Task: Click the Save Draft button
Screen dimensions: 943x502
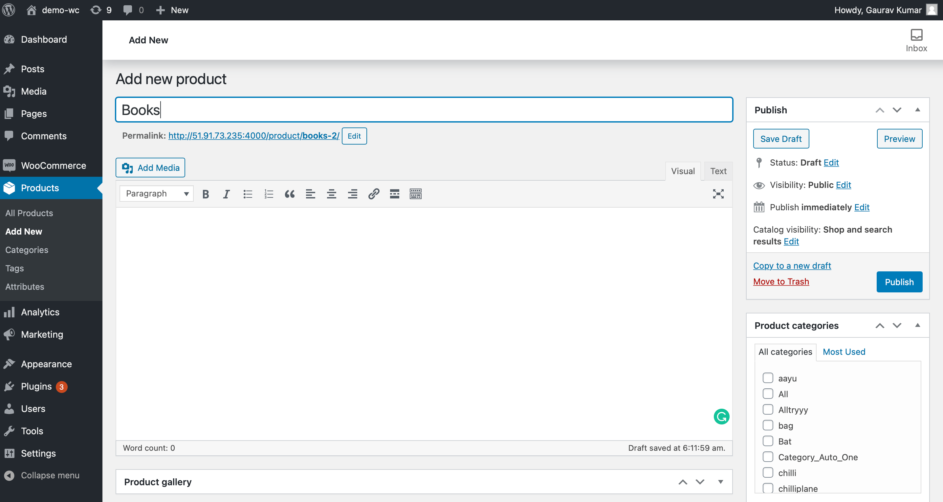Action: [x=781, y=139]
